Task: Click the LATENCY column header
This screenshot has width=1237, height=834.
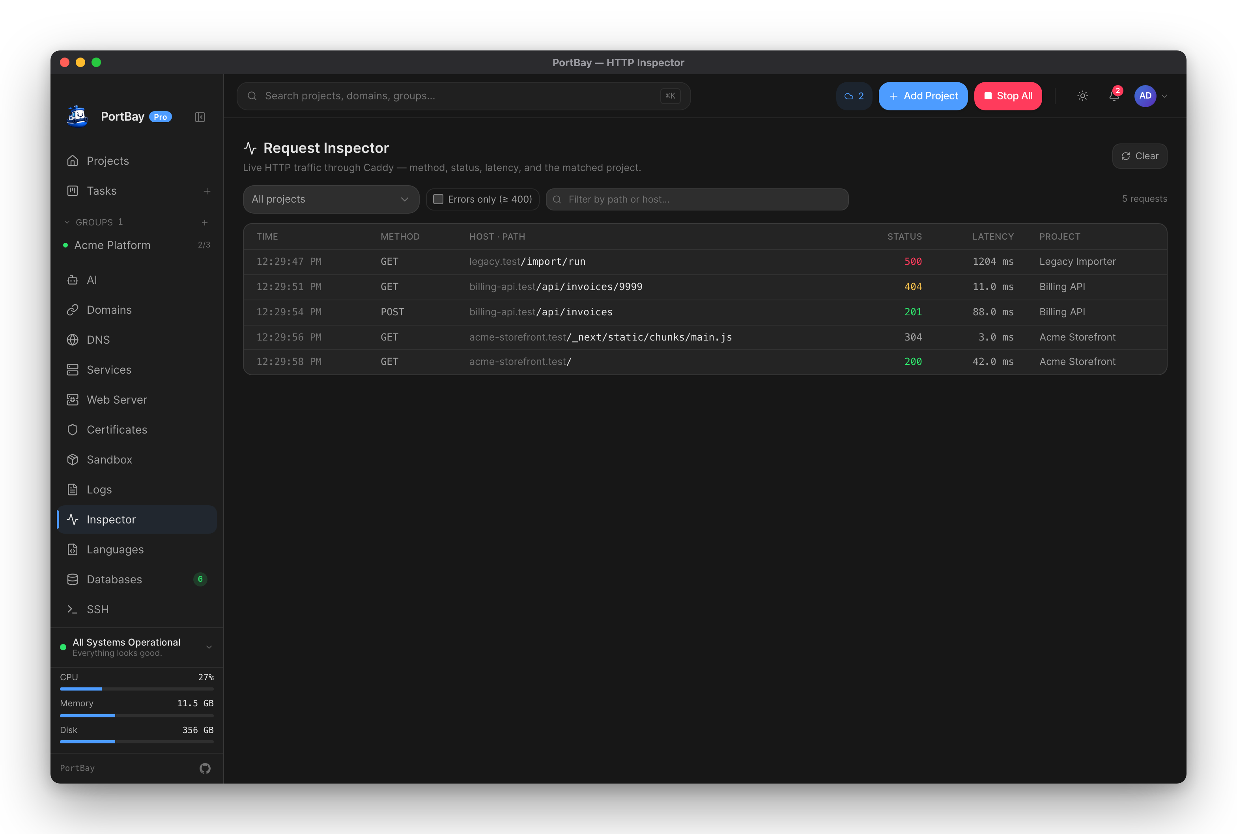Action: 993,237
